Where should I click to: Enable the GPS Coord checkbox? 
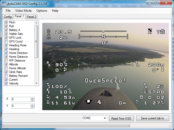pos(6,41)
